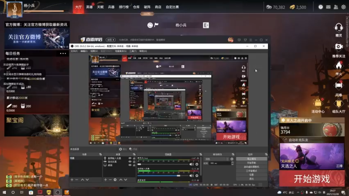Open the friends icon in game header
Viewport: 349px width, 196px height.
(x=336, y=7)
